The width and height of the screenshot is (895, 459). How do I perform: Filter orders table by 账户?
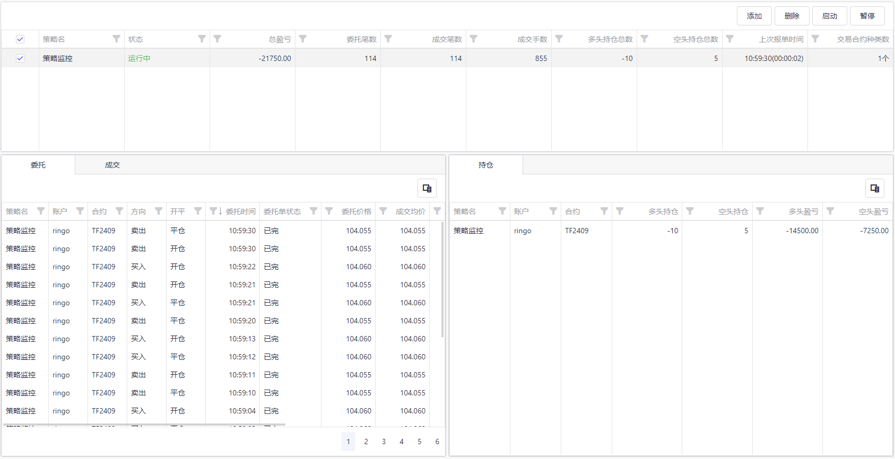click(80, 211)
